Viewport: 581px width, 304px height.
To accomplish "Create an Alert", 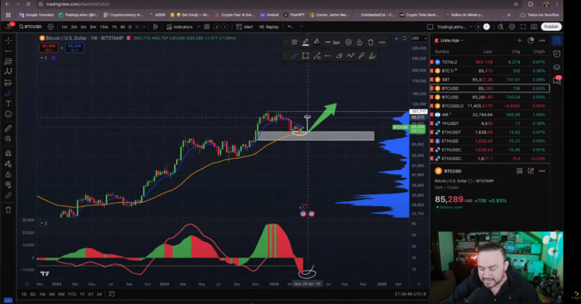I will pos(244,27).
